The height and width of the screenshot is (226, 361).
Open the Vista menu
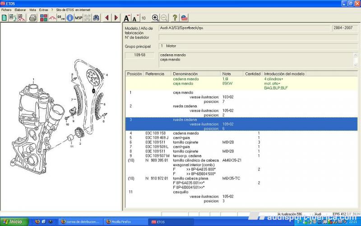pyautogui.click(x=32, y=10)
